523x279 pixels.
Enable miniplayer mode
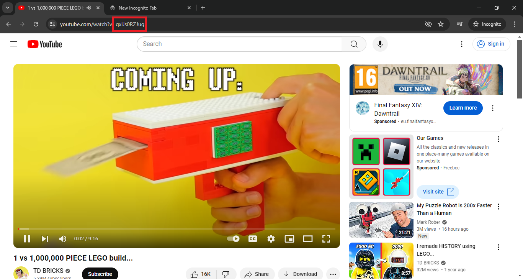(289, 239)
